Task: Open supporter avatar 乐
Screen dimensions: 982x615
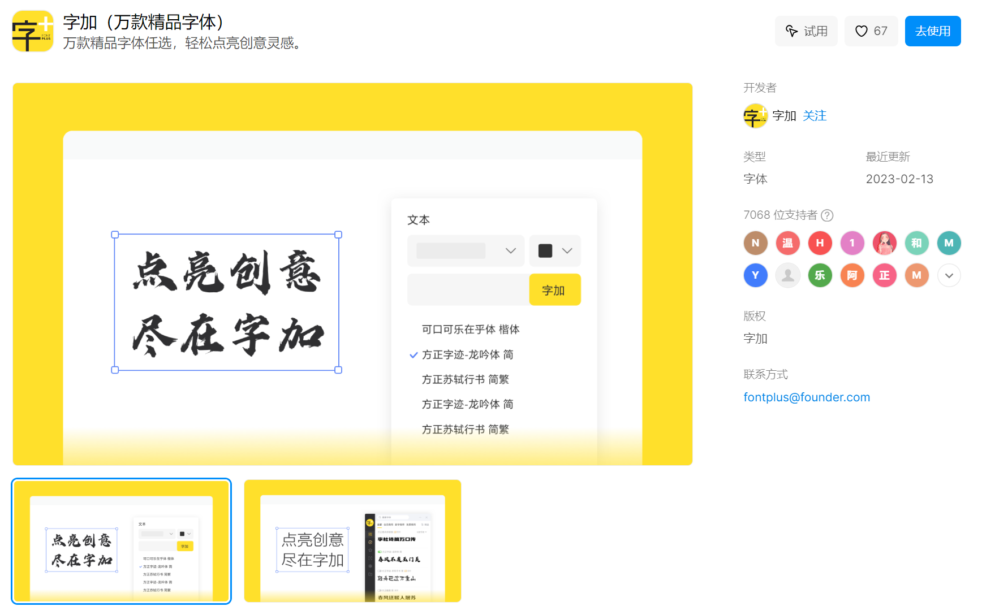Action: point(820,275)
